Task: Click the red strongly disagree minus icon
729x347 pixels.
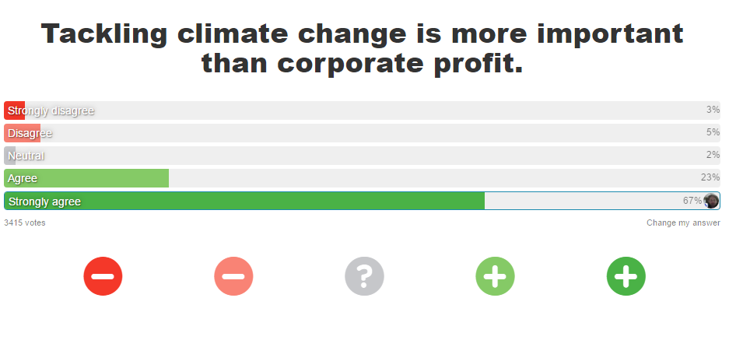Action: point(103,276)
